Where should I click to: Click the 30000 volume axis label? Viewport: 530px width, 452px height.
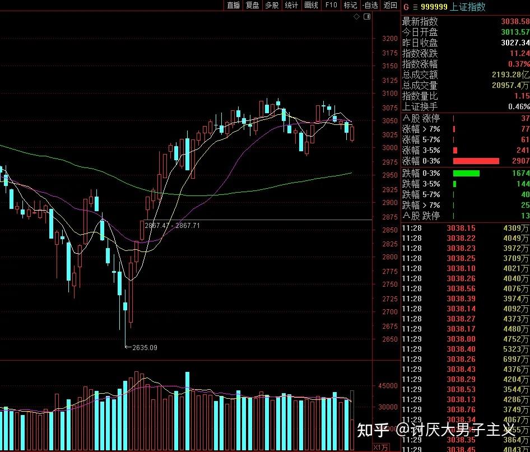pyautogui.click(x=388, y=407)
